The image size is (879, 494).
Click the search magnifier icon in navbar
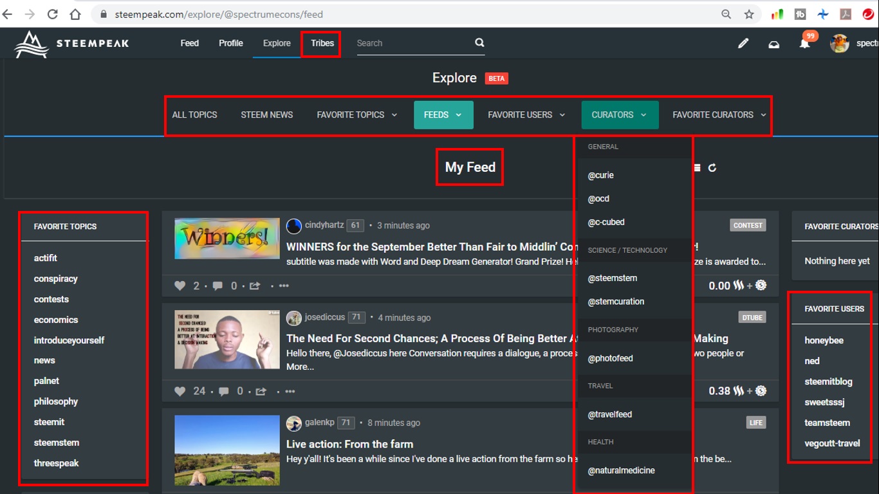(479, 42)
